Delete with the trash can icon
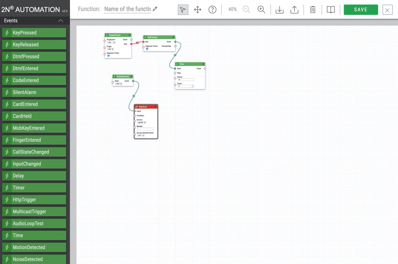The height and width of the screenshot is (264, 398). tap(313, 10)
